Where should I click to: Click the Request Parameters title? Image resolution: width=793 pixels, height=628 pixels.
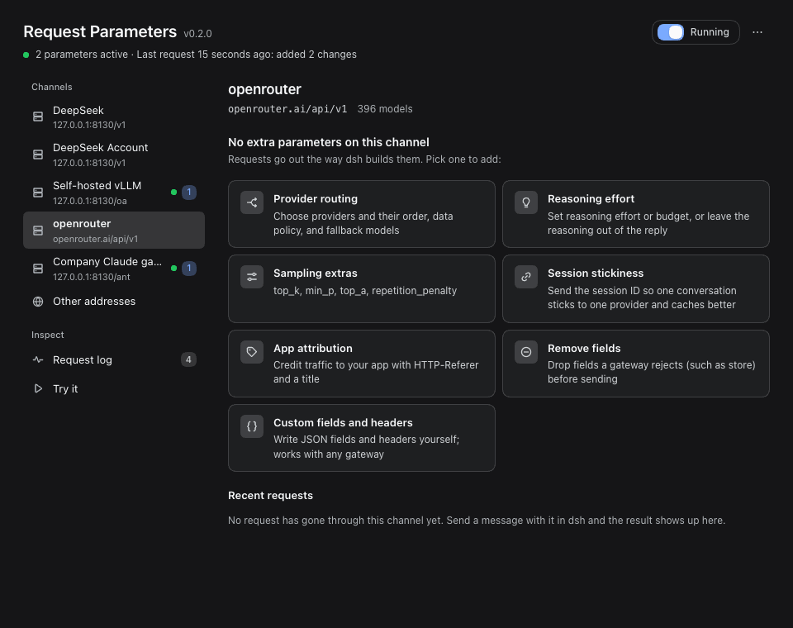(100, 31)
